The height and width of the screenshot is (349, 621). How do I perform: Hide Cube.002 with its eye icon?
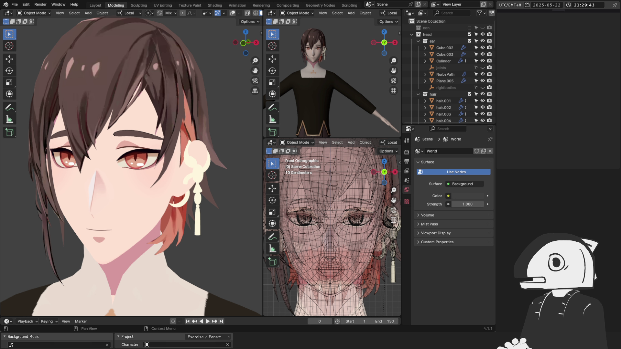point(483,48)
